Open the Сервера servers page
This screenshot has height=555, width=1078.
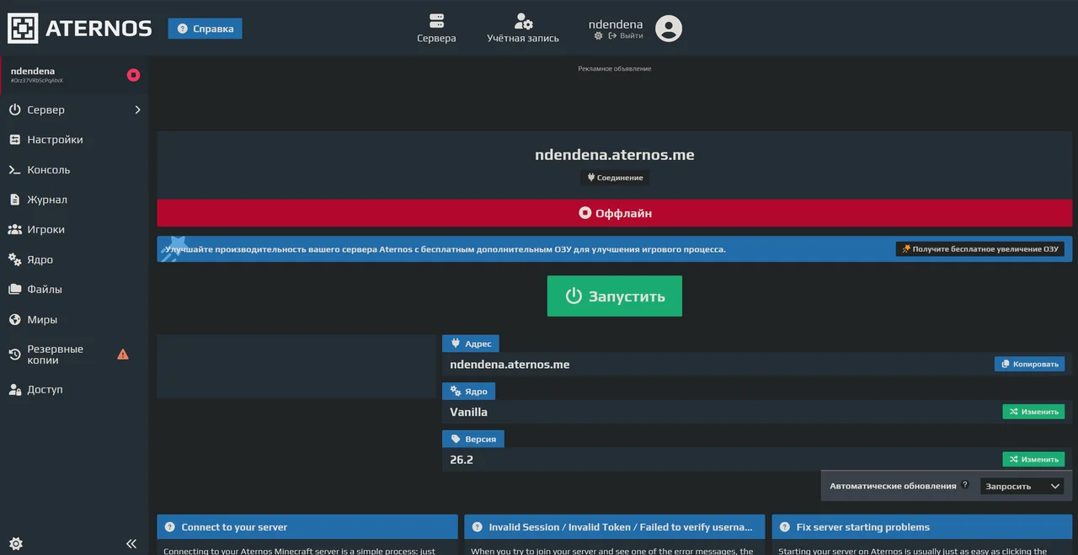click(436, 28)
